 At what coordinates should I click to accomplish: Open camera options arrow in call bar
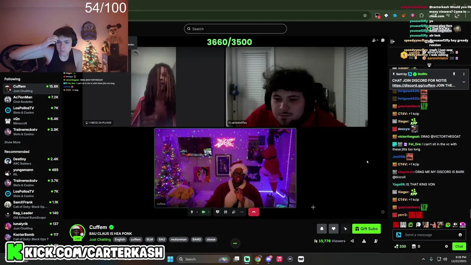(x=209, y=212)
